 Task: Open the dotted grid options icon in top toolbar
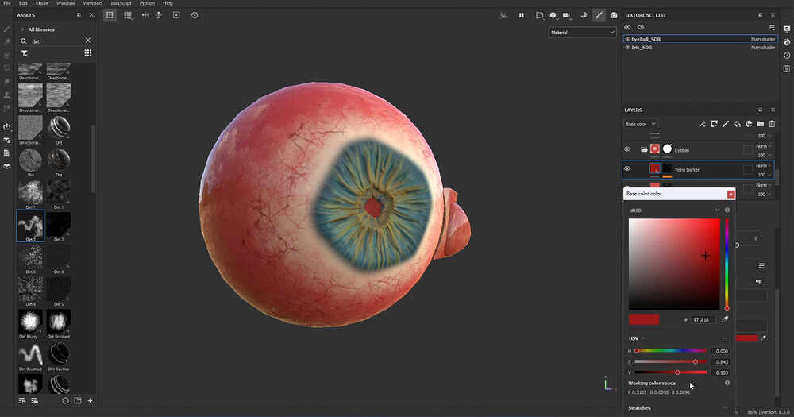click(x=128, y=15)
